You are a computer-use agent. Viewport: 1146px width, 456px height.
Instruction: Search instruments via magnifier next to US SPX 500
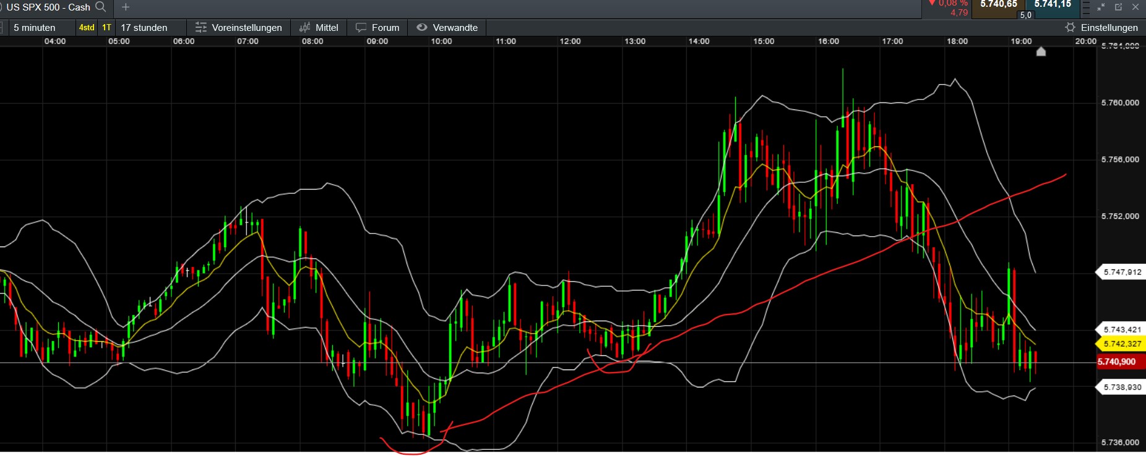[101, 7]
